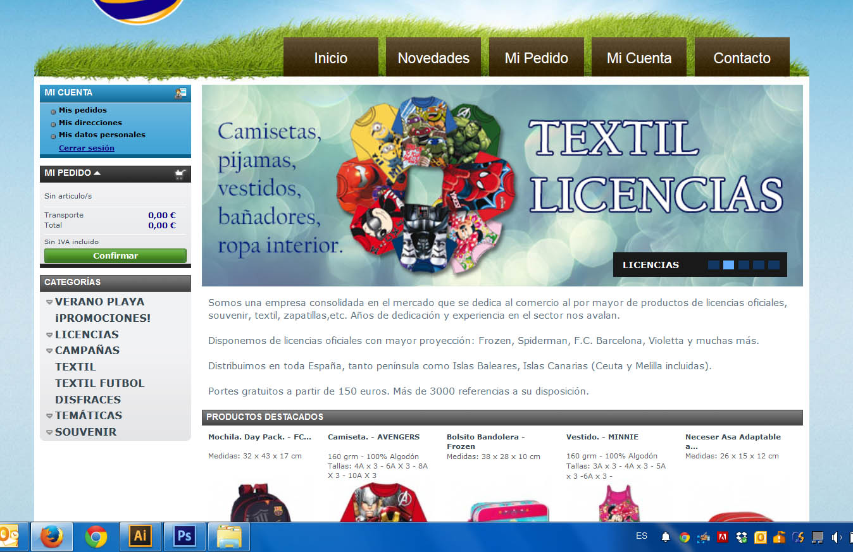Click the Avengers t-shirt product image
853x552 pixels.
point(384,503)
